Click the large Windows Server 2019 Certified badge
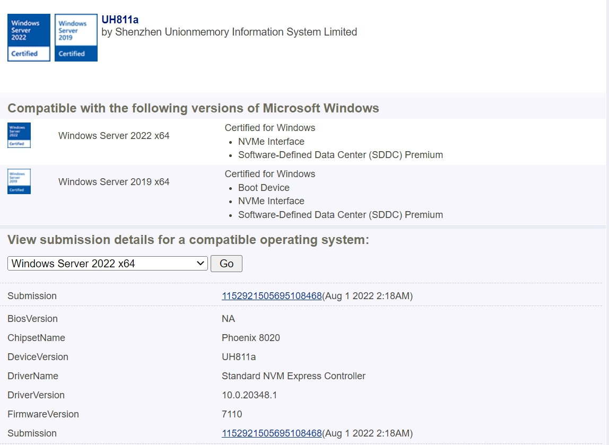Screen dimensions: 609x445 pos(76,38)
